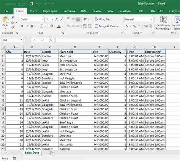180x161 pixels.
Task: Select column D header
Action: click(x=75, y=47)
